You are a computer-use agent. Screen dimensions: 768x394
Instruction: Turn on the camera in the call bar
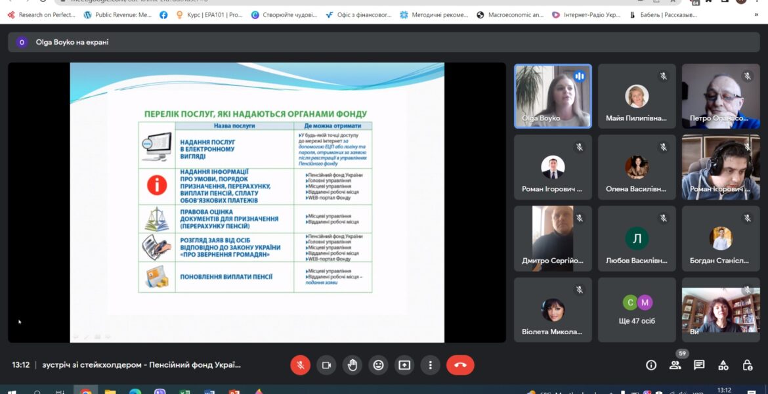pyautogui.click(x=326, y=365)
